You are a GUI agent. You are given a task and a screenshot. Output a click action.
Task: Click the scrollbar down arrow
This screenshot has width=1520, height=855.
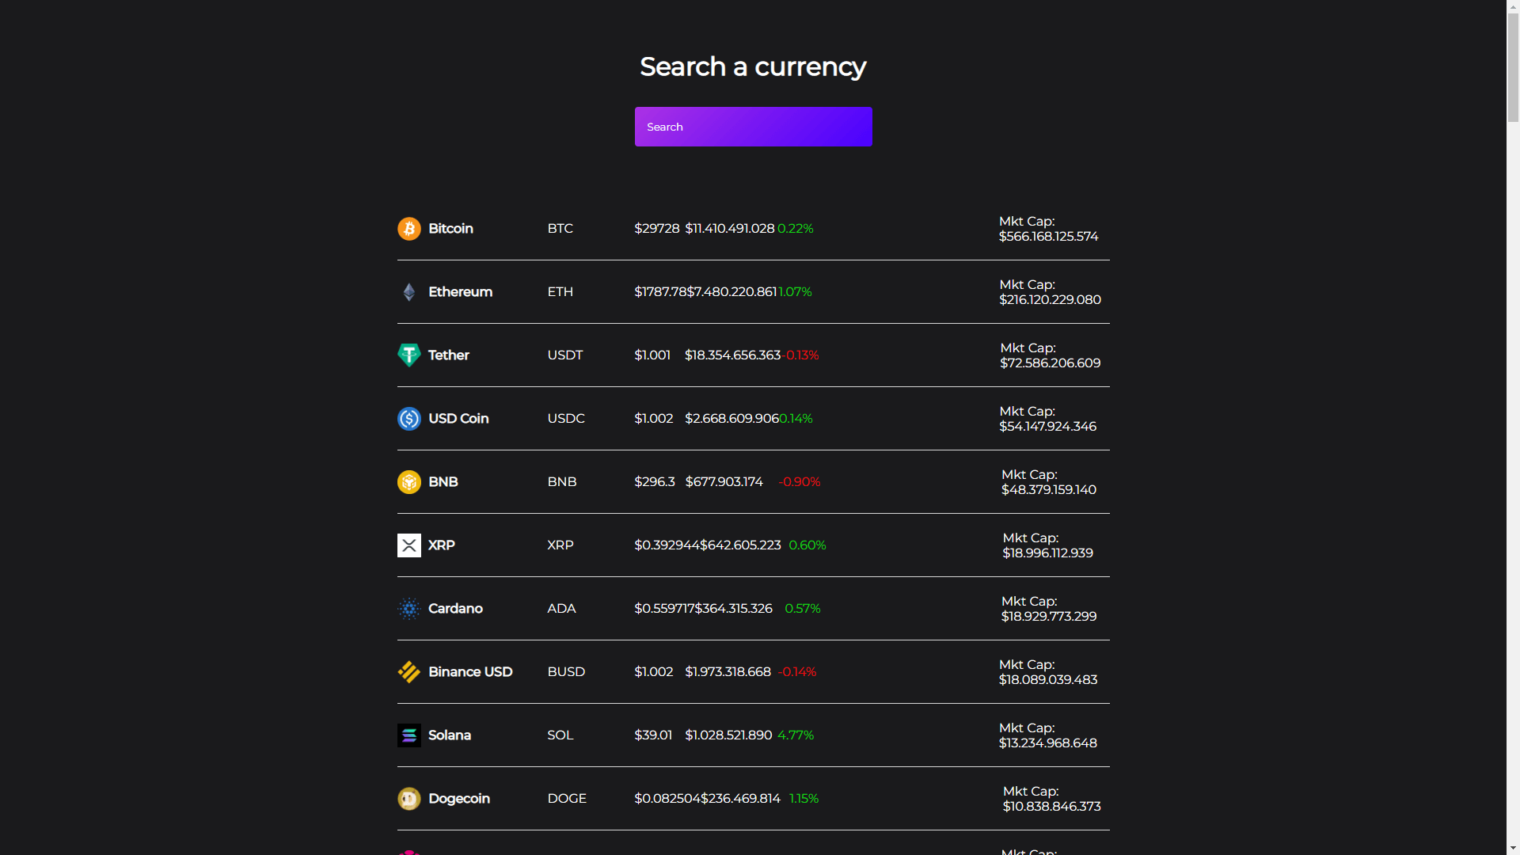[1513, 849]
